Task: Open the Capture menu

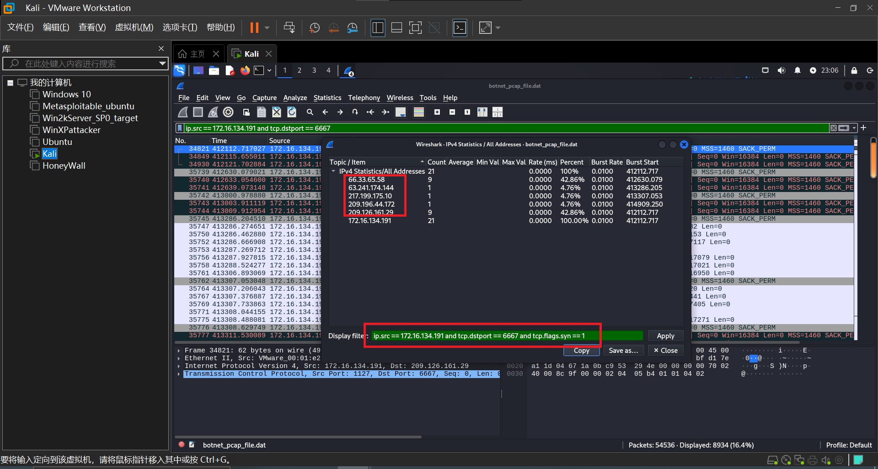Action: (x=264, y=98)
